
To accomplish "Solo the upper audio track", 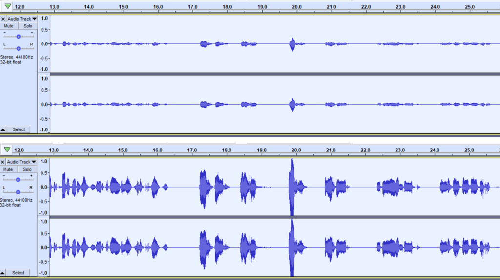I will click(x=28, y=26).
